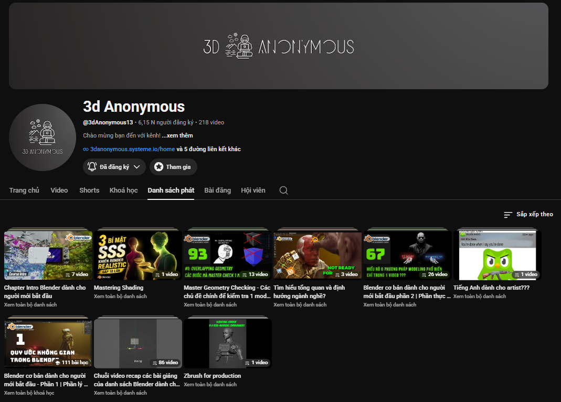Screen dimensions: 561x402
Task: Open the Shorts tab
Action: (89, 191)
